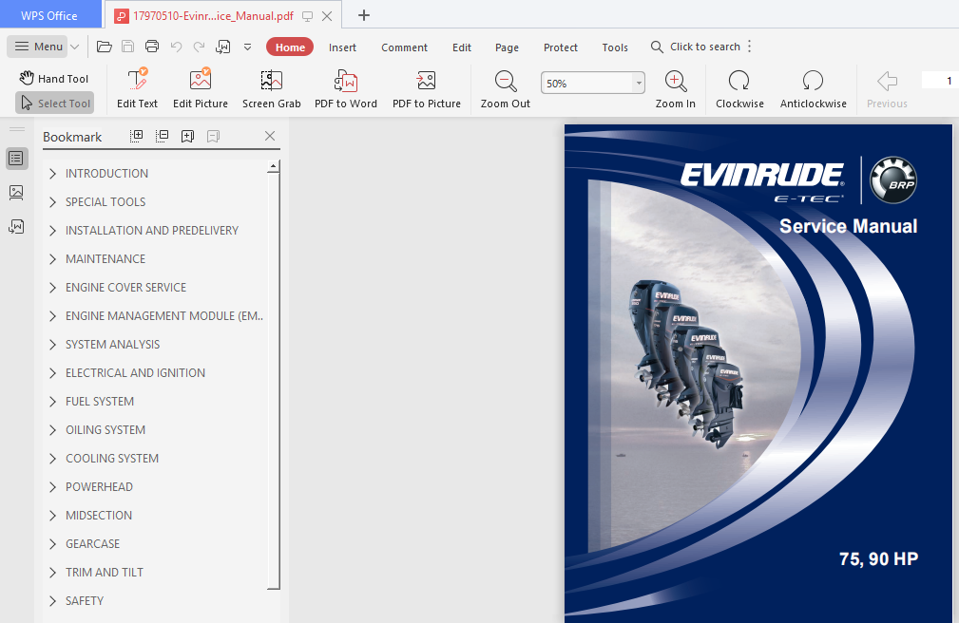Click the greyed bookmark delete icon
Image resolution: width=959 pixels, height=623 pixels.
coord(213,136)
